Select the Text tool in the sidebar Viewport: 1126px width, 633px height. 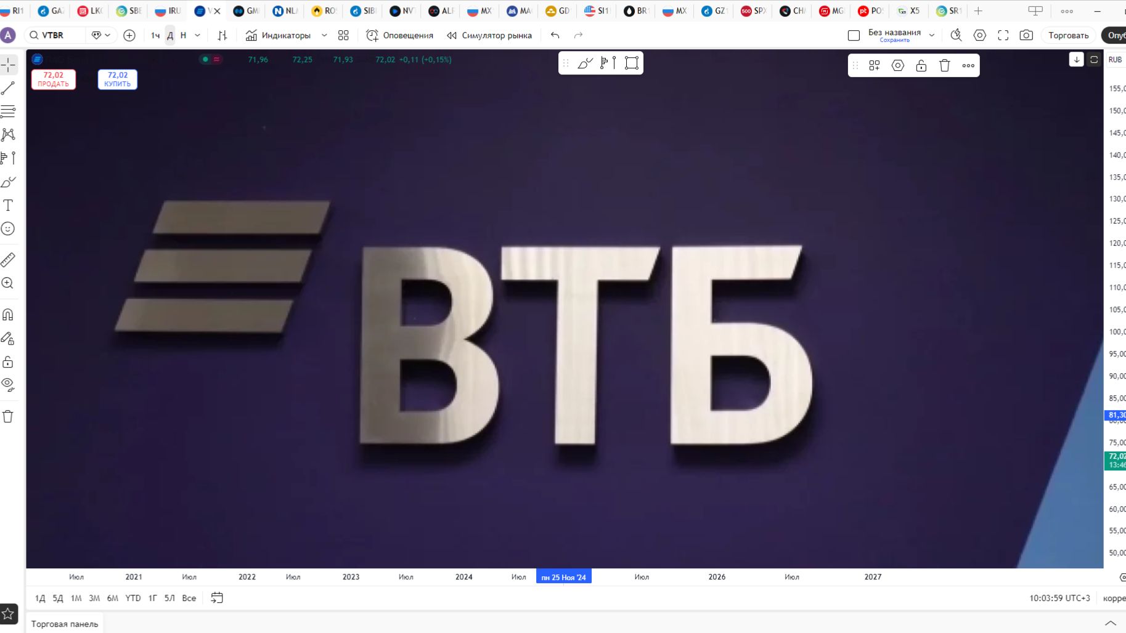pos(8,205)
